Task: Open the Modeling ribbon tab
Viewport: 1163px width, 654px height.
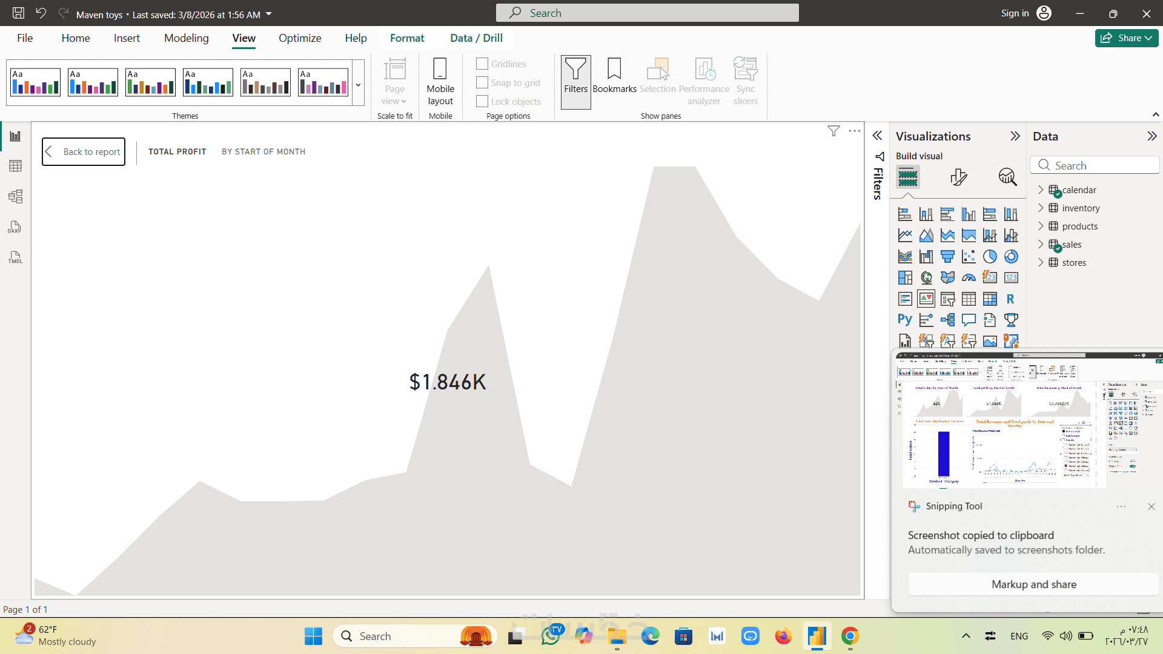Action: click(x=186, y=38)
